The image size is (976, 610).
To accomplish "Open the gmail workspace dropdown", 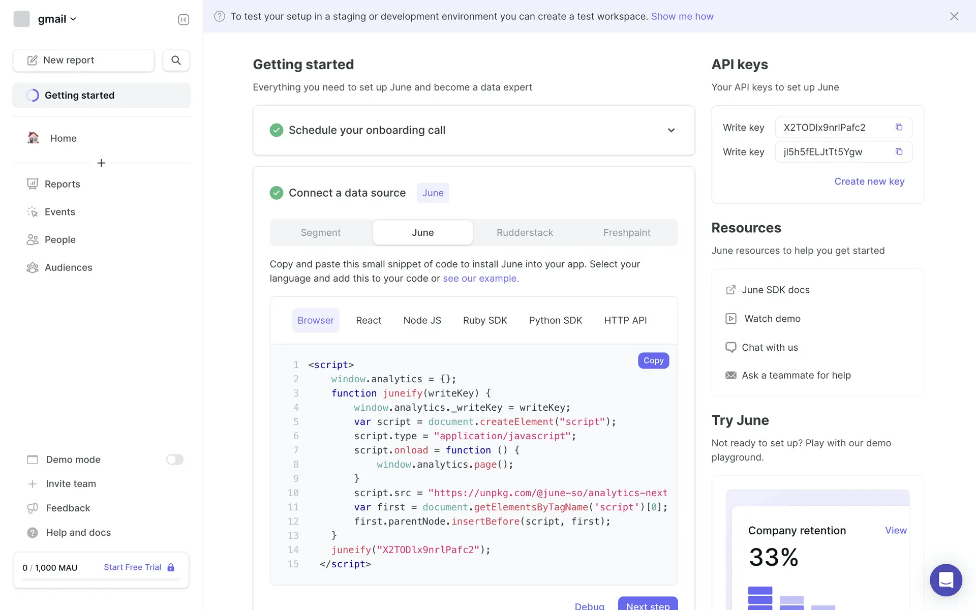I will 57,19.
